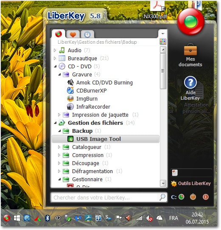Click the magnifying glass search icon
Image resolution: width=221 pixels, height=230 pixels.
162,197
